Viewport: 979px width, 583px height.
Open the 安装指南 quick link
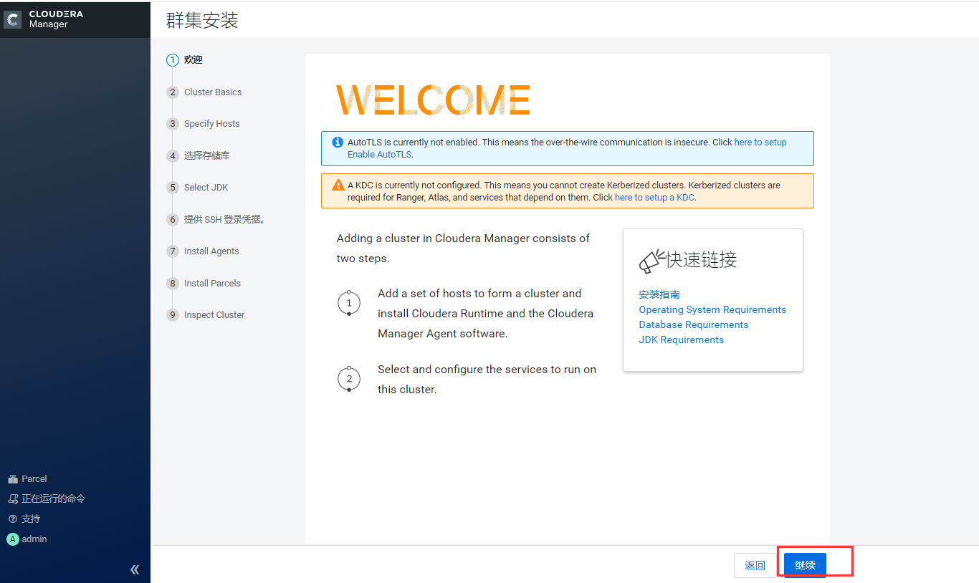coord(659,294)
